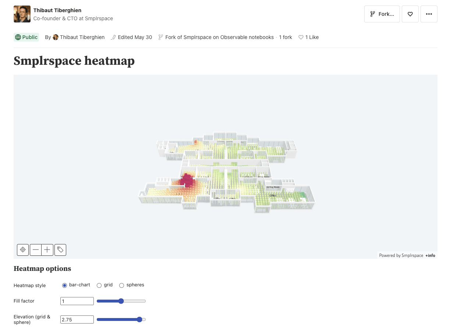
Task: Click the dark red heatmap hotspot
Action: point(188,180)
